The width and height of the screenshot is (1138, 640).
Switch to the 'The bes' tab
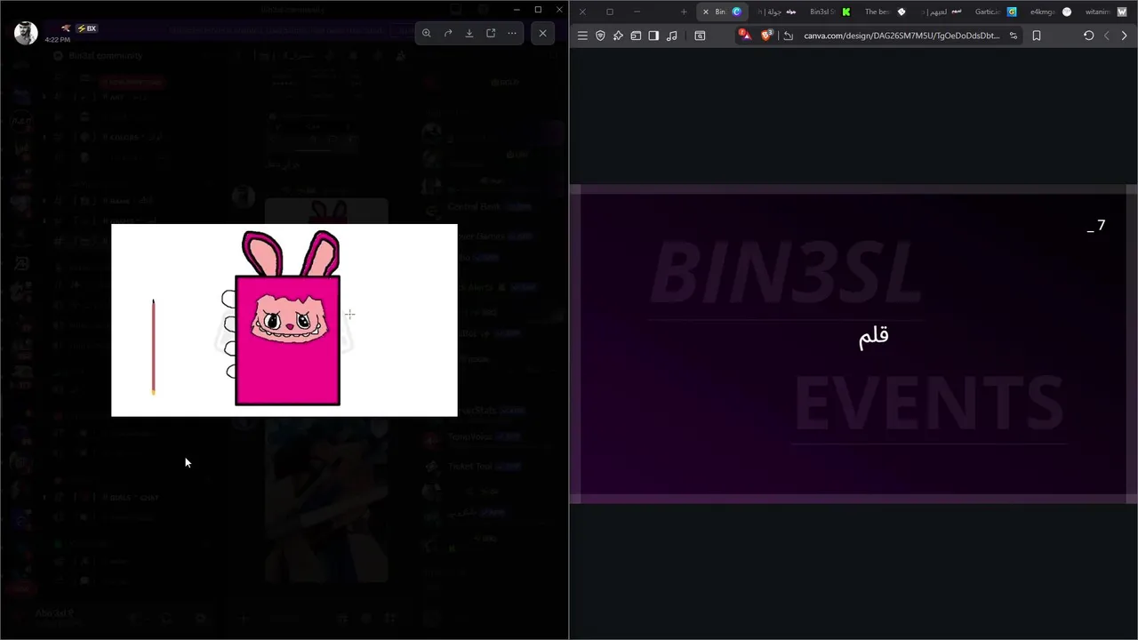tap(885, 12)
